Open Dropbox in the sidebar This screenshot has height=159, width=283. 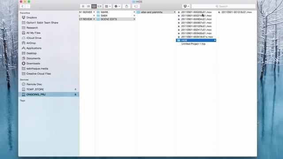pyautogui.click(x=31, y=18)
